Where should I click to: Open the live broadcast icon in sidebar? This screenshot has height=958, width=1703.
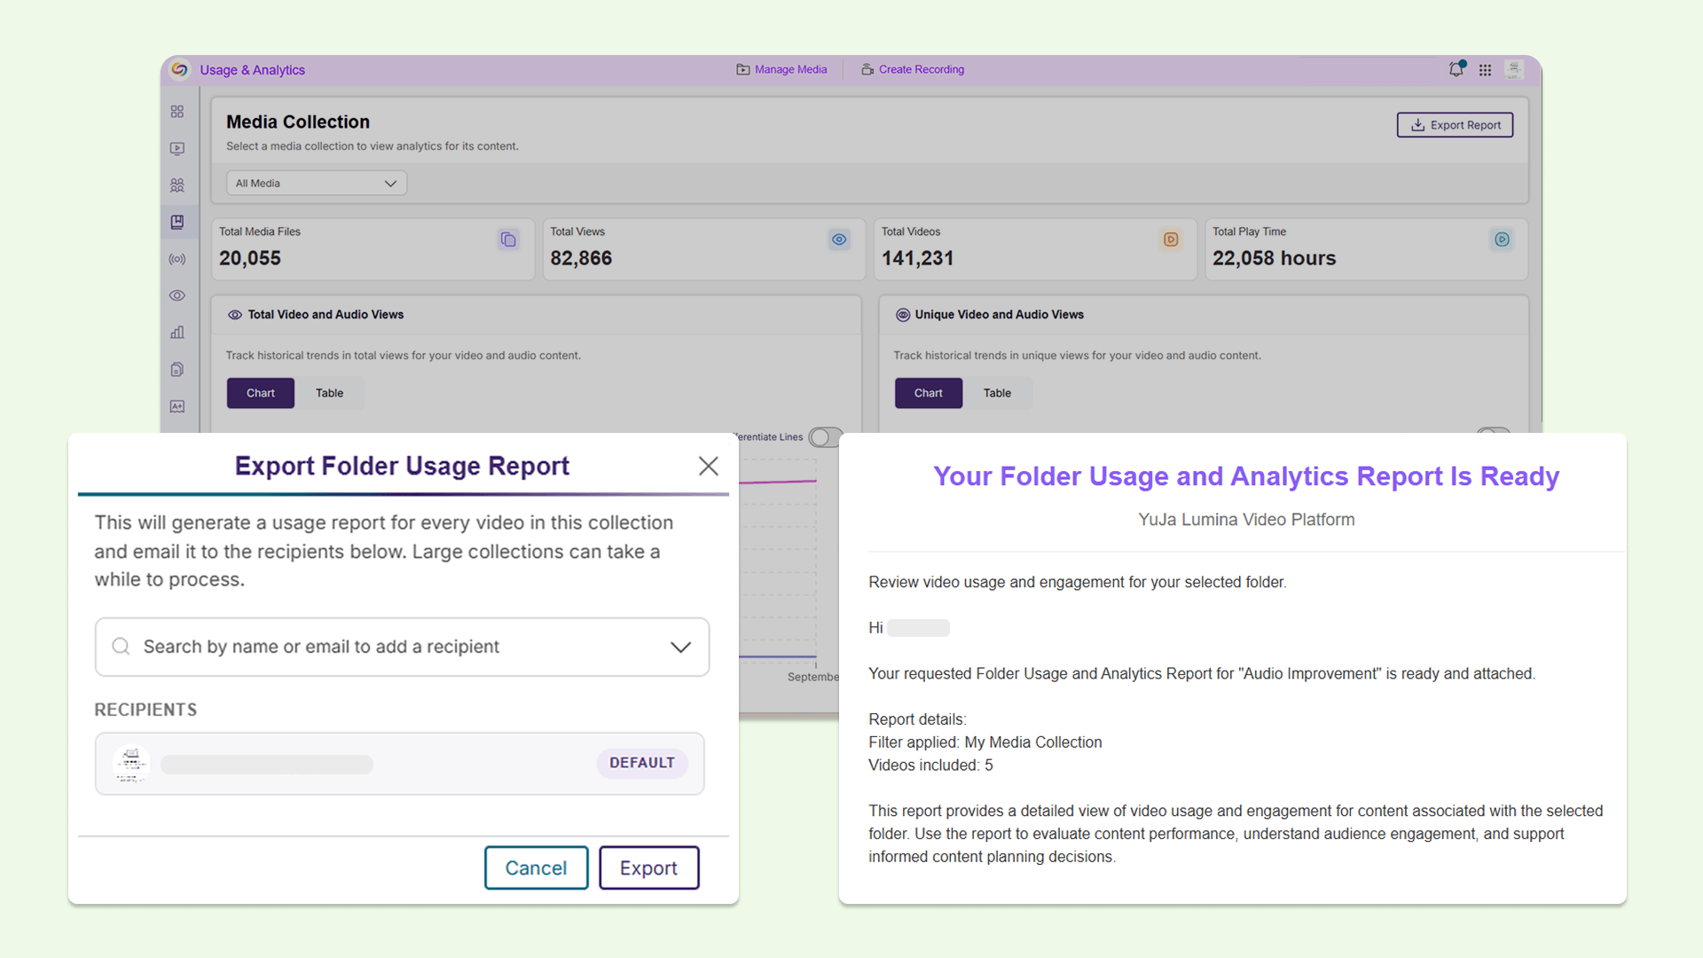(x=177, y=259)
